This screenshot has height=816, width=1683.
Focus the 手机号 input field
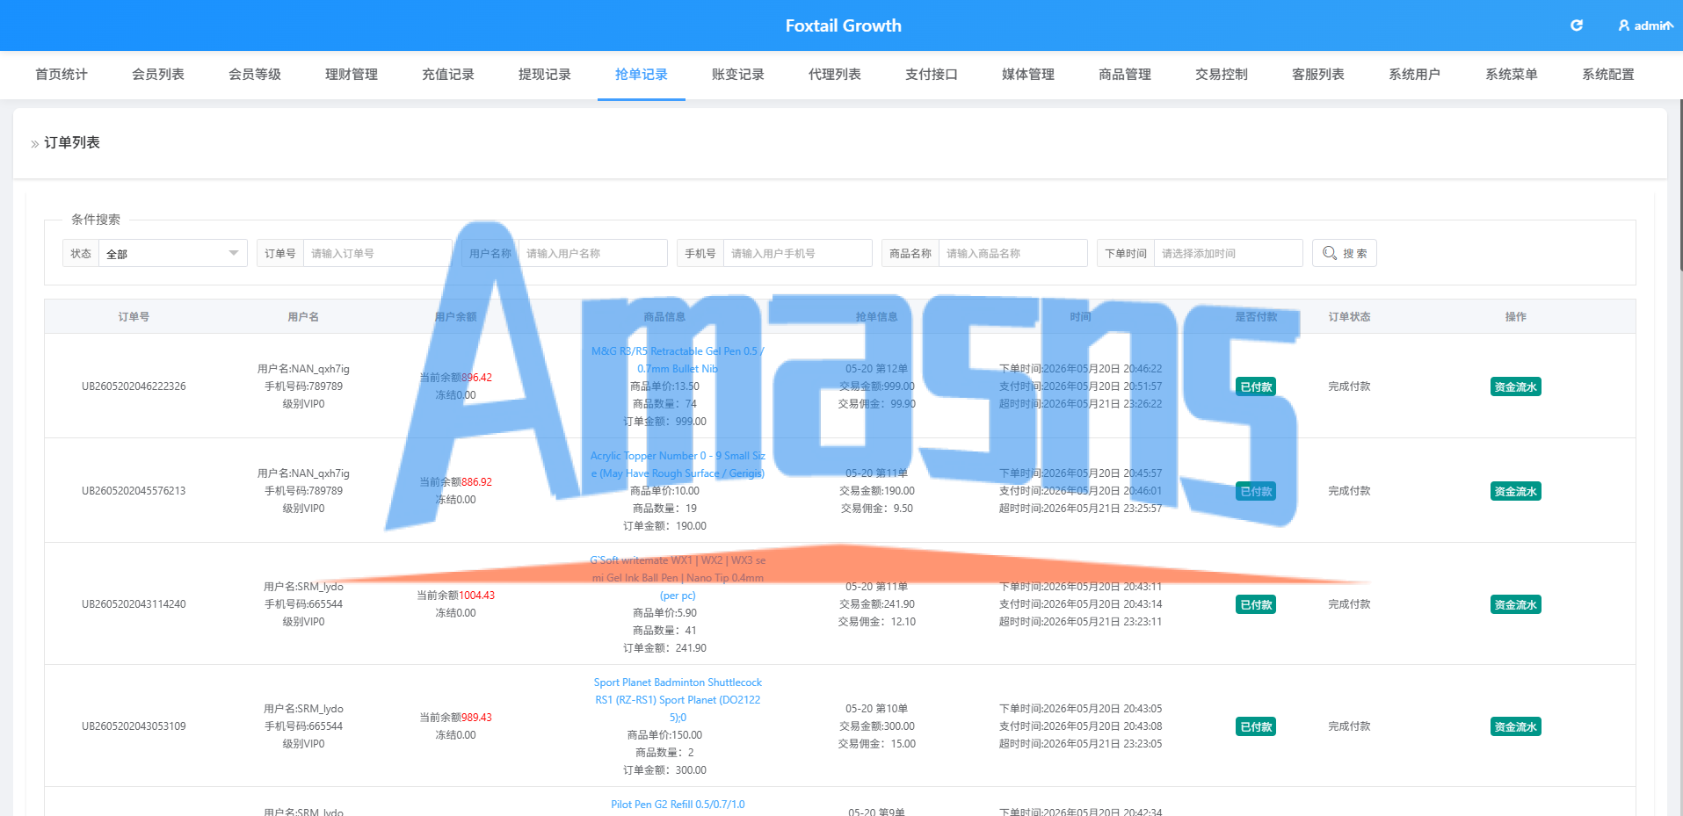tap(797, 253)
